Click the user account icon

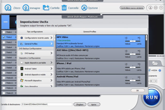point(151,8)
